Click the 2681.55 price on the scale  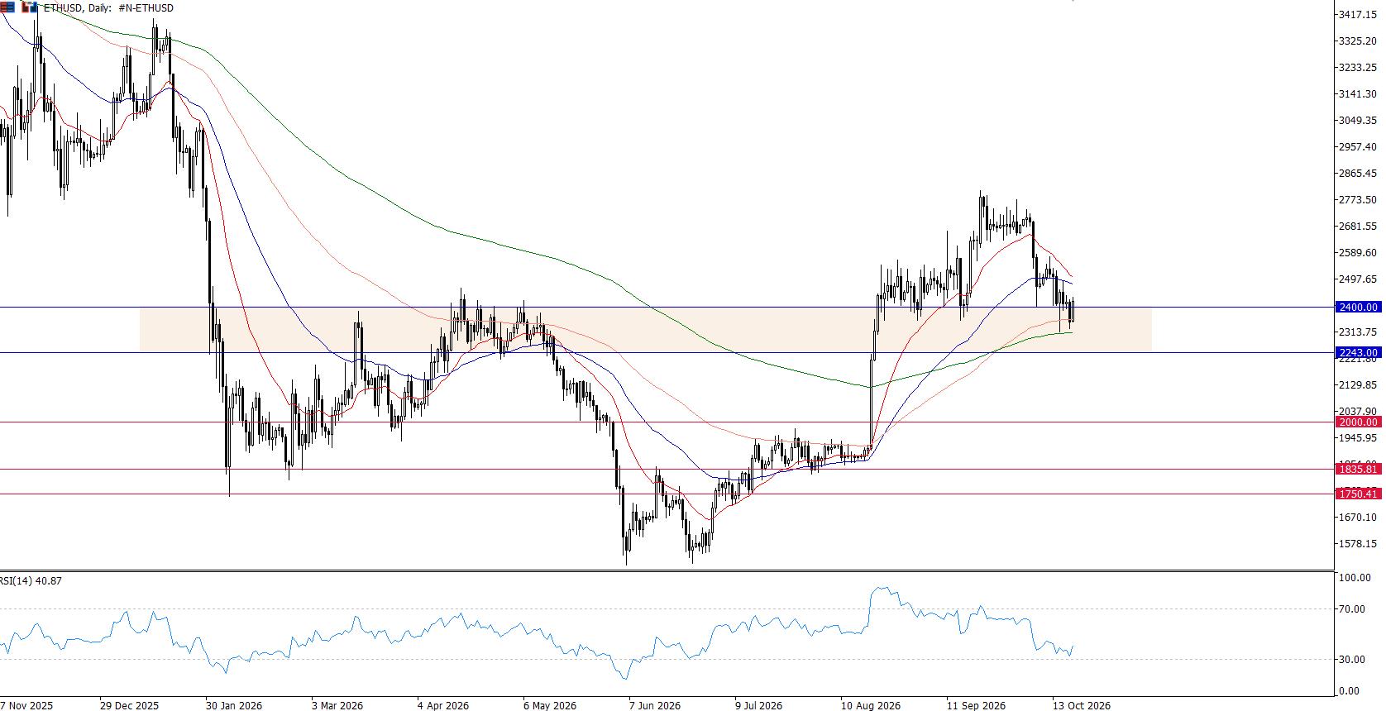pyautogui.click(x=1358, y=227)
